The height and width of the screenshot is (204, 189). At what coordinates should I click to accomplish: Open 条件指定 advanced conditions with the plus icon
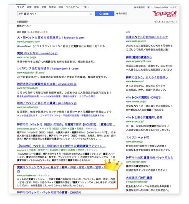point(121,13)
